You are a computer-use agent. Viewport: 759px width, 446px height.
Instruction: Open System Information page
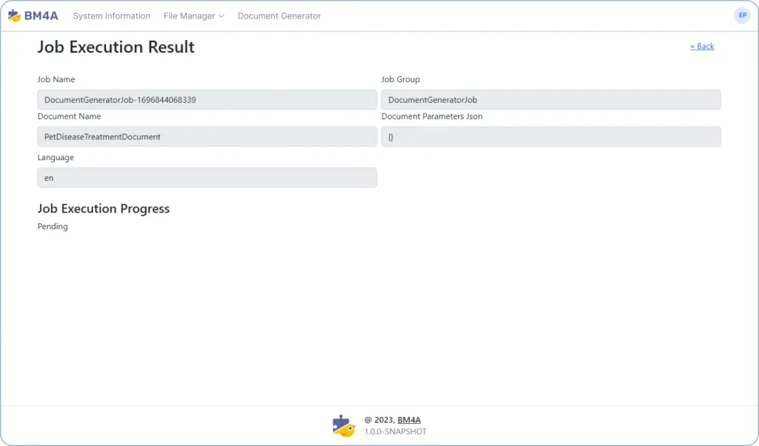coord(111,16)
